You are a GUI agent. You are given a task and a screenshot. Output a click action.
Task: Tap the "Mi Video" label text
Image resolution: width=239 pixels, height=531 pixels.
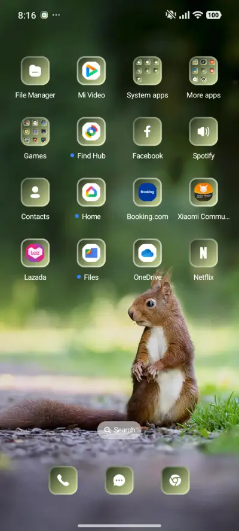pyautogui.click(x=91, y=95)
